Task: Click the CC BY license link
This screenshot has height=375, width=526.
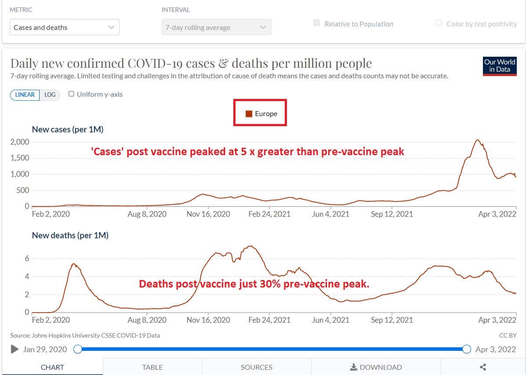Action: (508, 335)
